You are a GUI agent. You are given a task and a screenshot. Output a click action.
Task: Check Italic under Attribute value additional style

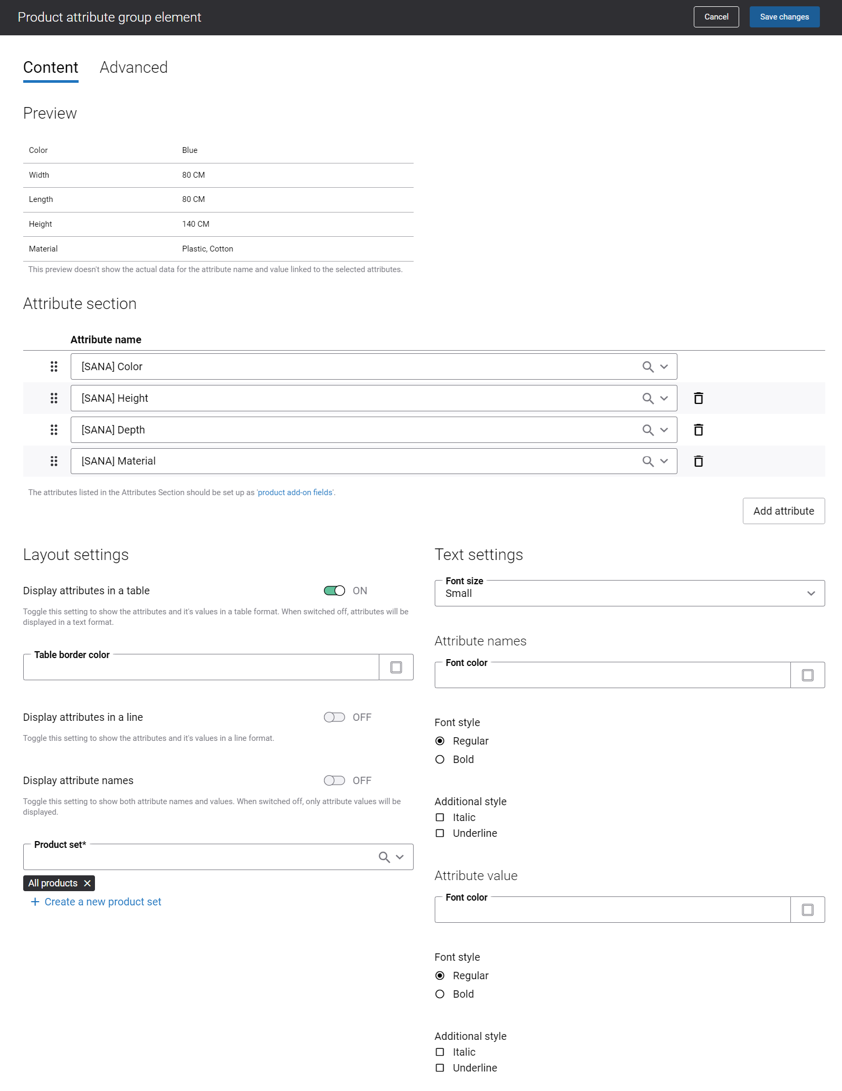[440, 1052]
